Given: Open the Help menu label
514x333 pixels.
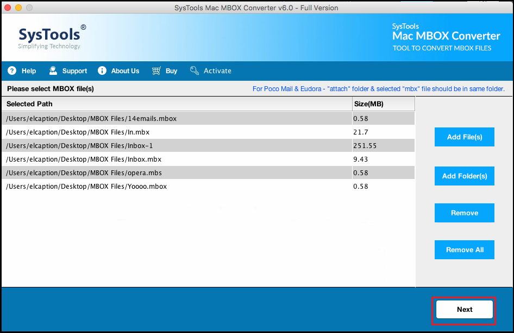Looking at the screenshot, I should tap(29, 71).
